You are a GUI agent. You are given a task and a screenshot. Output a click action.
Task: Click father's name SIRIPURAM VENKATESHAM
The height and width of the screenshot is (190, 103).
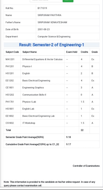click(52, 22)
